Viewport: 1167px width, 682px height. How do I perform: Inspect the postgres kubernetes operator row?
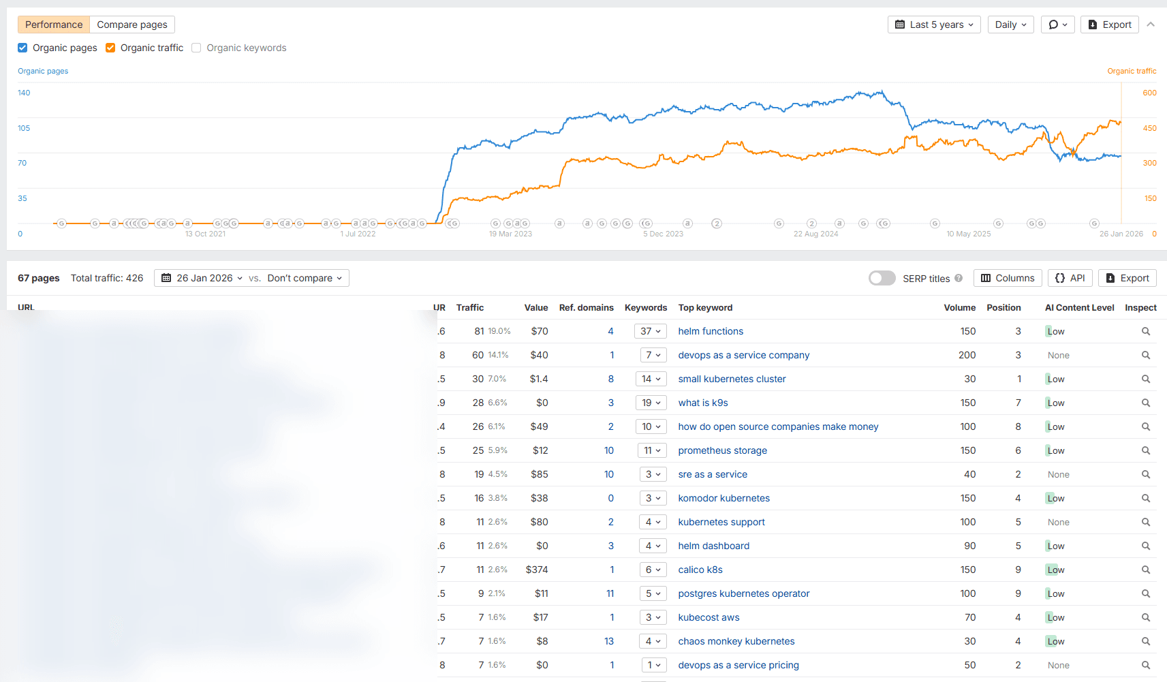pyautogui.click(x=1146, y=593)
